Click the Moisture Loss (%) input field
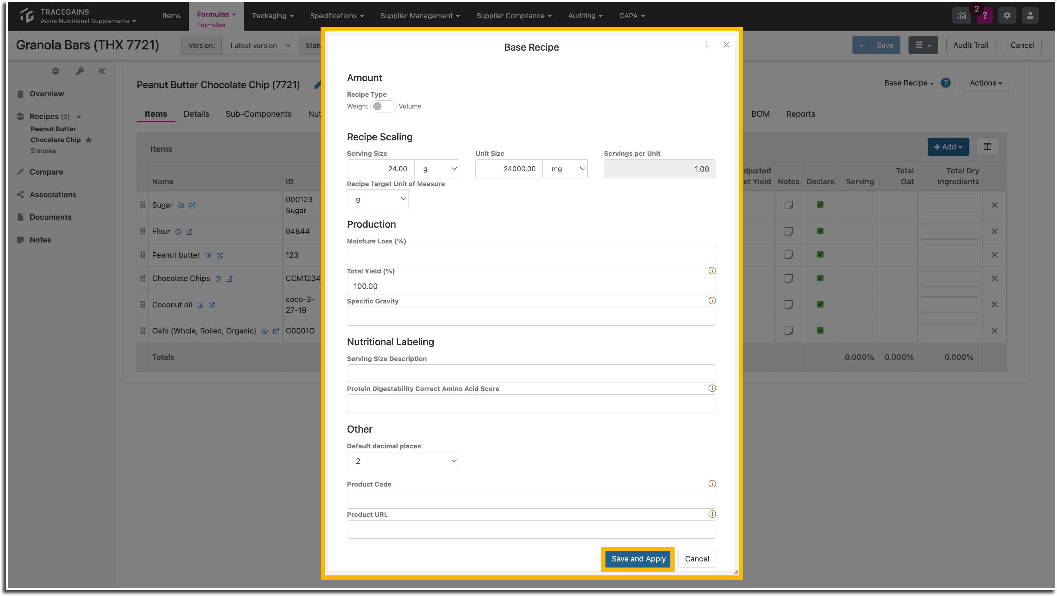The height and width of the screenshot is (596, 1057). pos(531,256)
